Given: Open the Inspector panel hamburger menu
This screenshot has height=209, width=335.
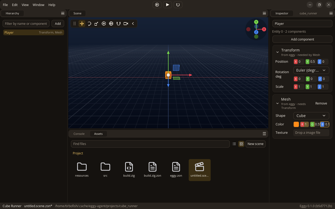Looking at the screenshot, I should click(331, 13).
